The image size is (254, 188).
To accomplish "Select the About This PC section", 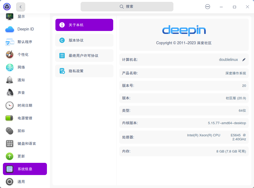I will pos(84,25).
